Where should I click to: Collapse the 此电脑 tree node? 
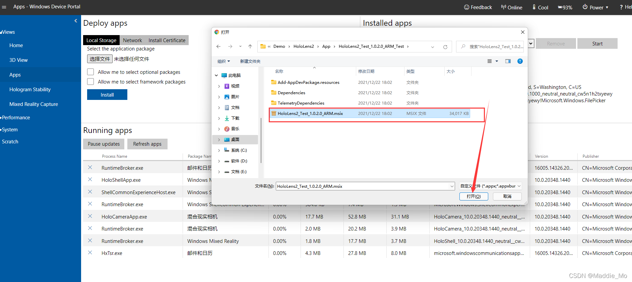(216, 76)
